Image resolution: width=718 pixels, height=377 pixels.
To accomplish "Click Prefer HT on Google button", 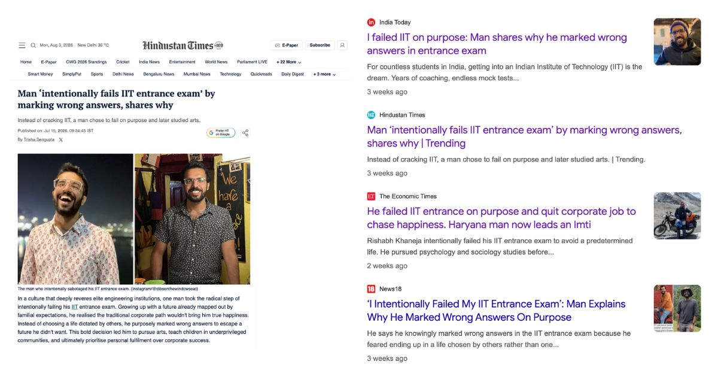I will (221, 133).
